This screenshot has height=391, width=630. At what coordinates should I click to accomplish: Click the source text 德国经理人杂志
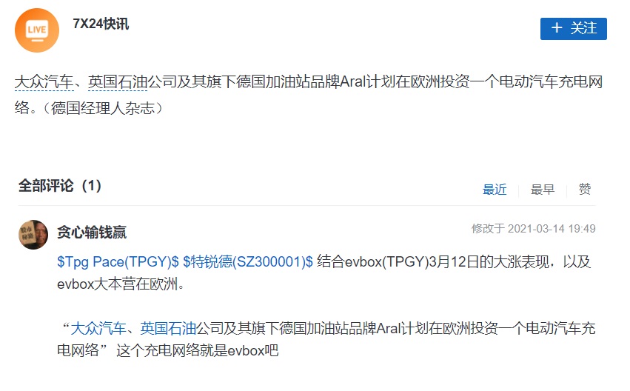tap(103, 108)
